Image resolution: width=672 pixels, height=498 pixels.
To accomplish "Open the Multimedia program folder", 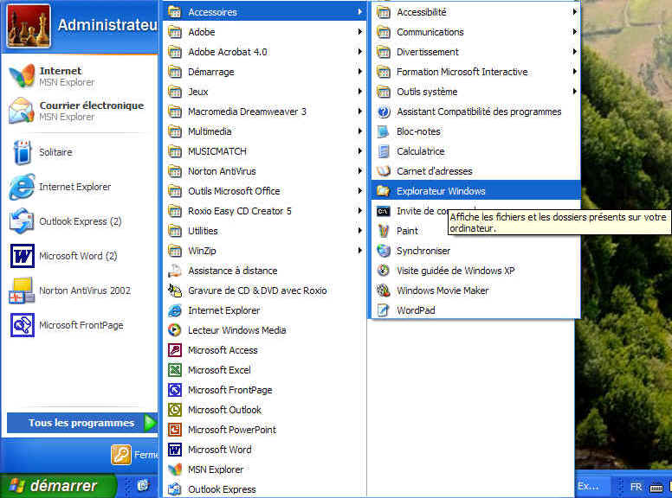I will pos(265,131).
